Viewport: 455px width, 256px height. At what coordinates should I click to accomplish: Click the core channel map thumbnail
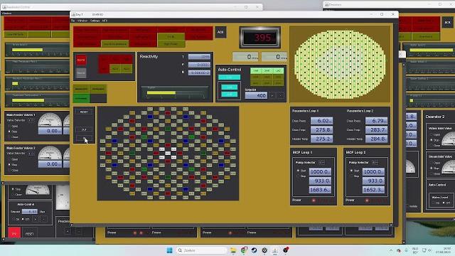(340, 65)
